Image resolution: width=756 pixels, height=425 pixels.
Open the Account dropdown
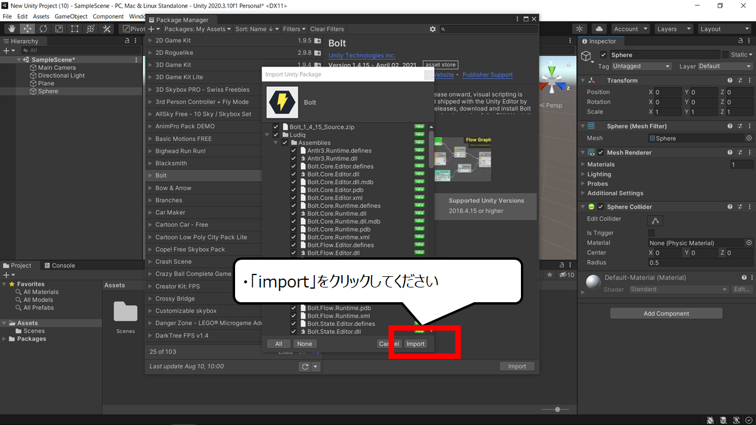click(630, 29)
